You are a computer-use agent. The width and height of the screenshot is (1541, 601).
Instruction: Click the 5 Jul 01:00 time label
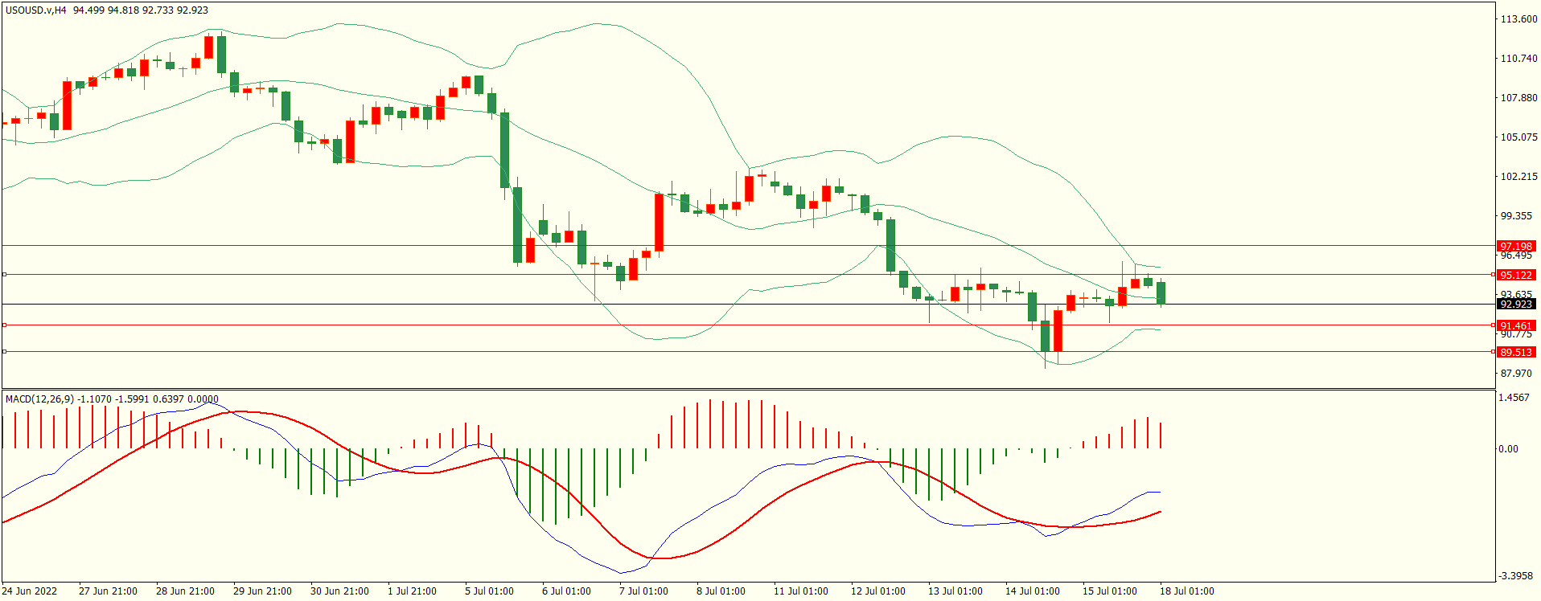pos(489,591)
